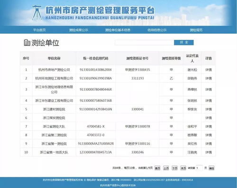This screenshot has height=188, width=237.
Task: Click legal representative 徐和平
Action: click(192, 126)
